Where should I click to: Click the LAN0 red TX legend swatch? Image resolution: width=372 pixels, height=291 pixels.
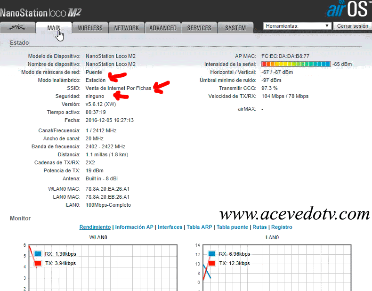click(212, 263)
